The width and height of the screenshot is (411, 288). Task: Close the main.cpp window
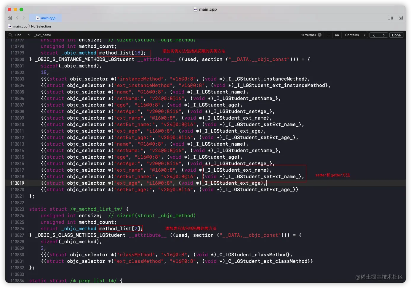(9, 9)
